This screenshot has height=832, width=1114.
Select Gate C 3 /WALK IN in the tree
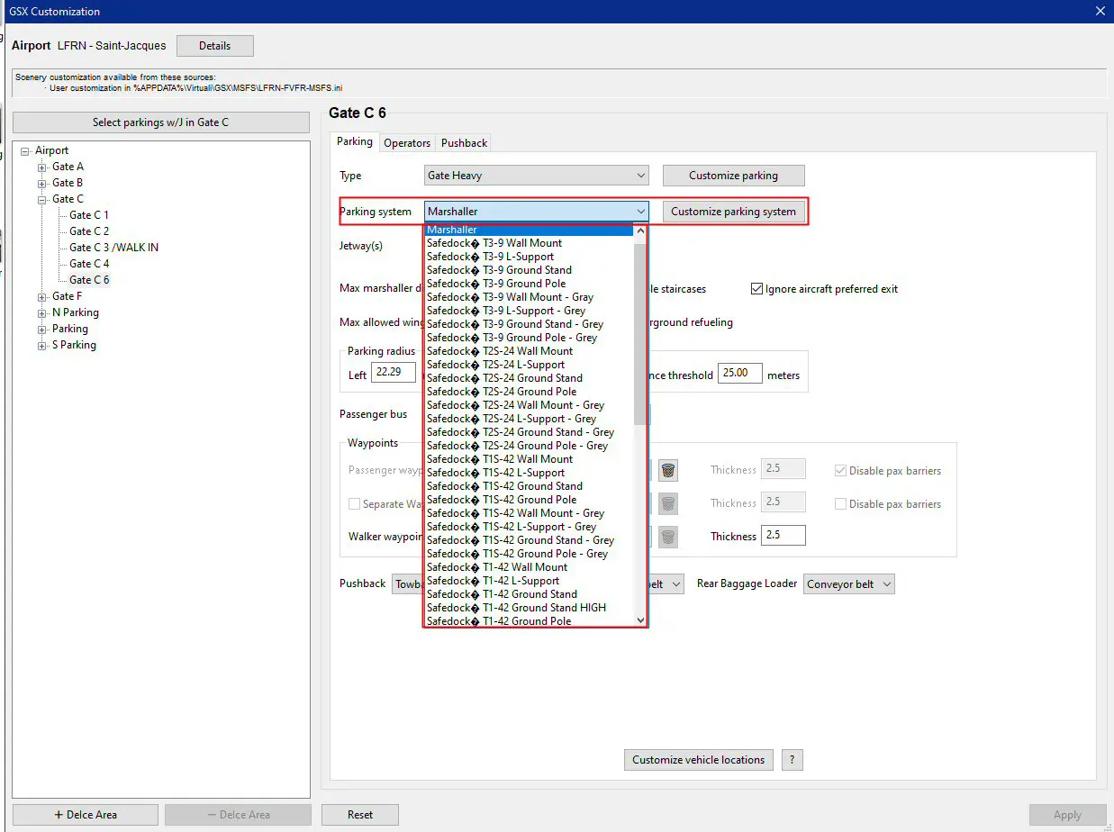click(114, 248)
